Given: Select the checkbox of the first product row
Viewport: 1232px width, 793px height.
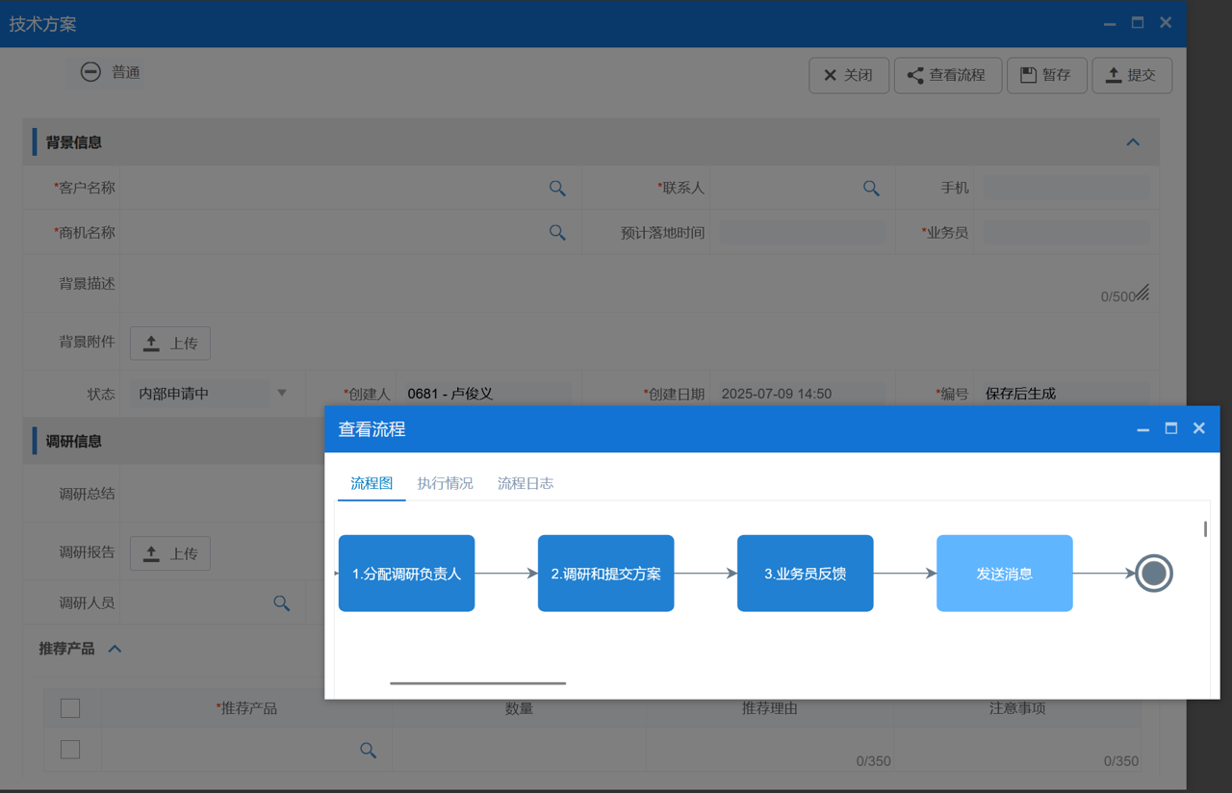Looking at the screenshot, I should pos(69,748).
